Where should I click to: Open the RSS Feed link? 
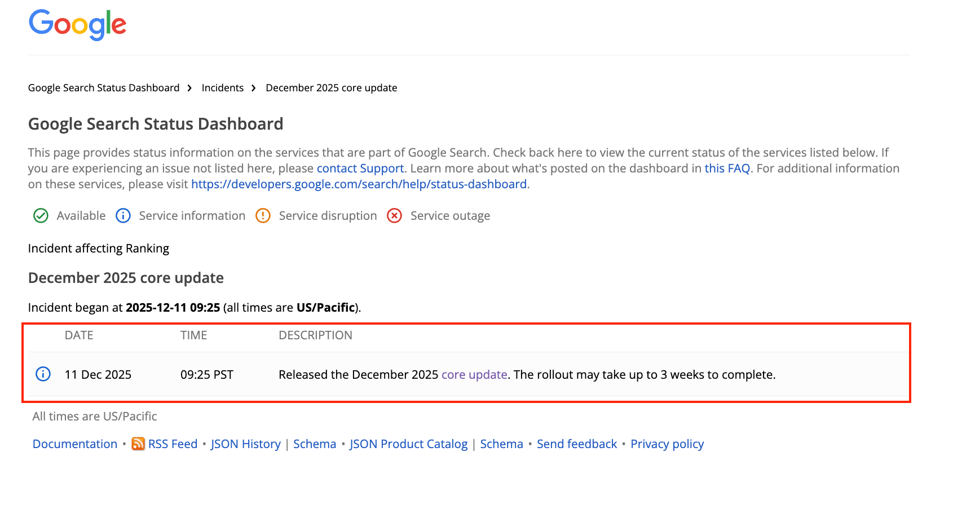coord(173,444)
